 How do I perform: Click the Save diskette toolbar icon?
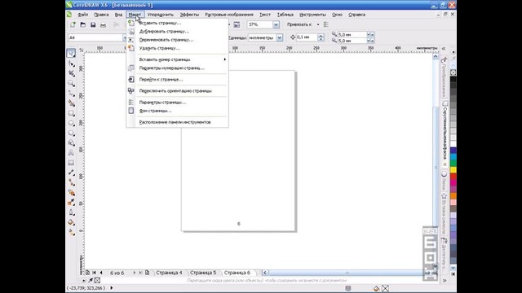[93, 24]
